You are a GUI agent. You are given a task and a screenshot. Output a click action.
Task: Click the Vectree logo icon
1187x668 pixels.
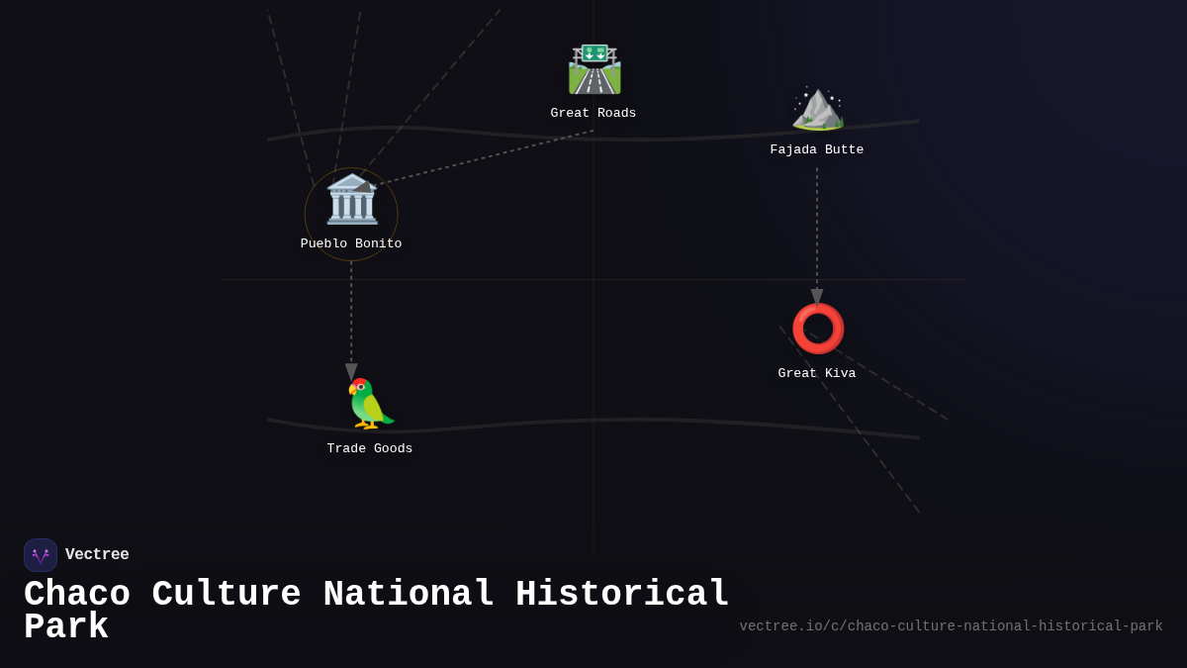click(41, 554)
